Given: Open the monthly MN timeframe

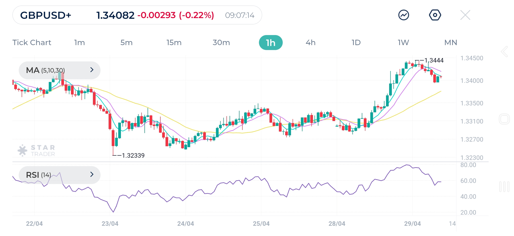Looking at the screenshot, I should 450,42.
